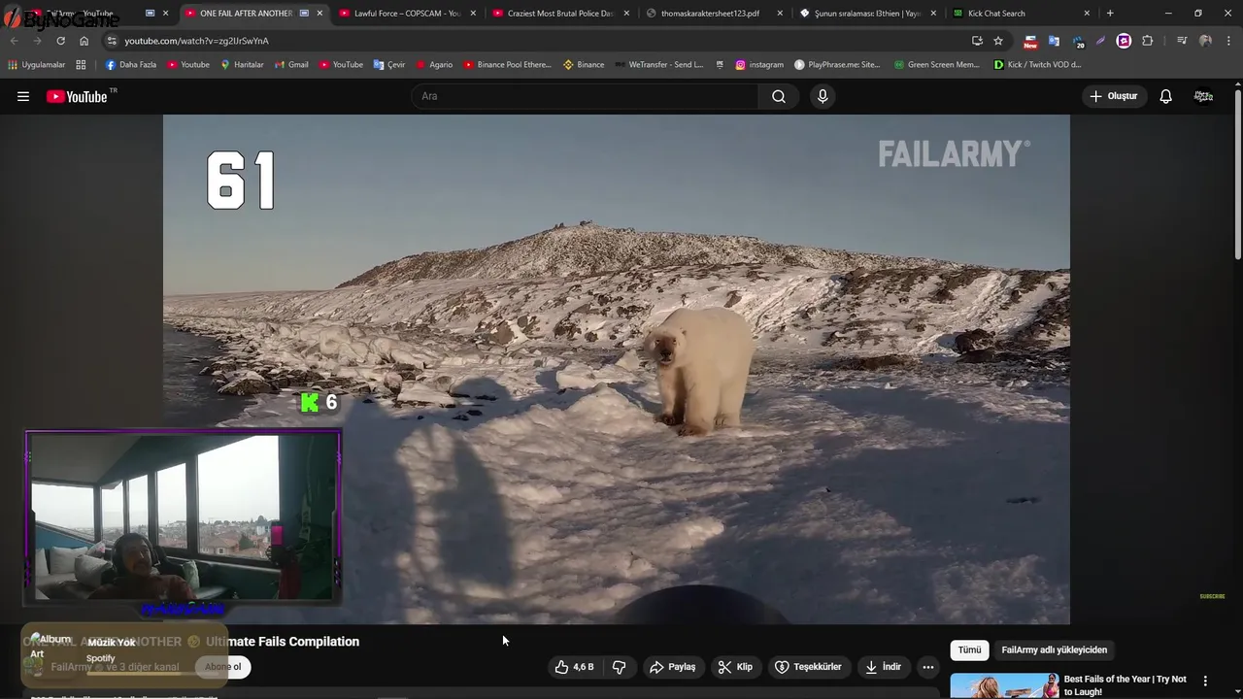
Task: Open Kick / Twitch VOD bookmark
Action: click(x=1037, y=64)
